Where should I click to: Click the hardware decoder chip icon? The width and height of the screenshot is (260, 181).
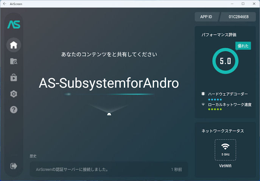[203, 94]
